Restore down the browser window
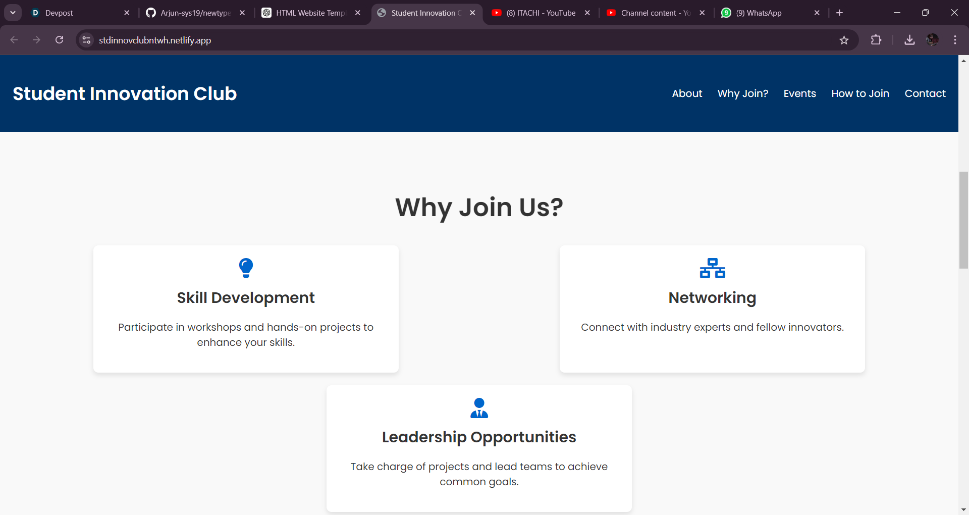 click(x=925, y=13)
